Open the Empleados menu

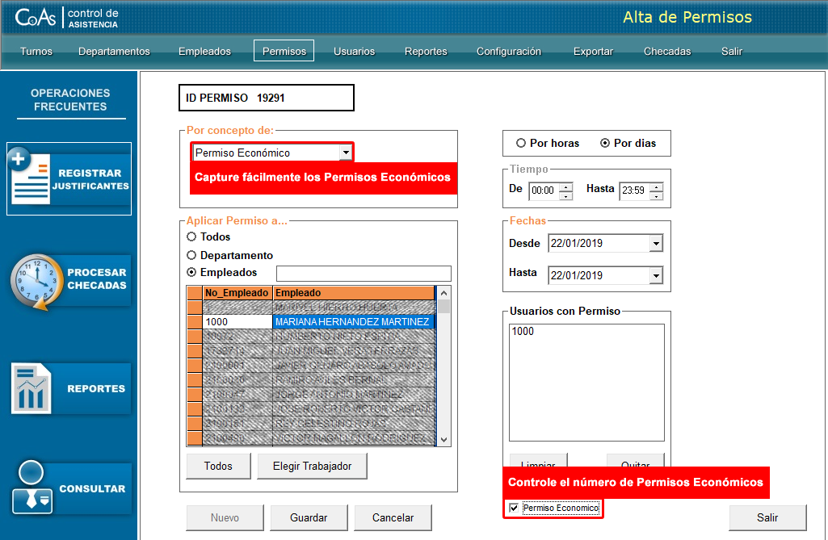click(204, 51)
